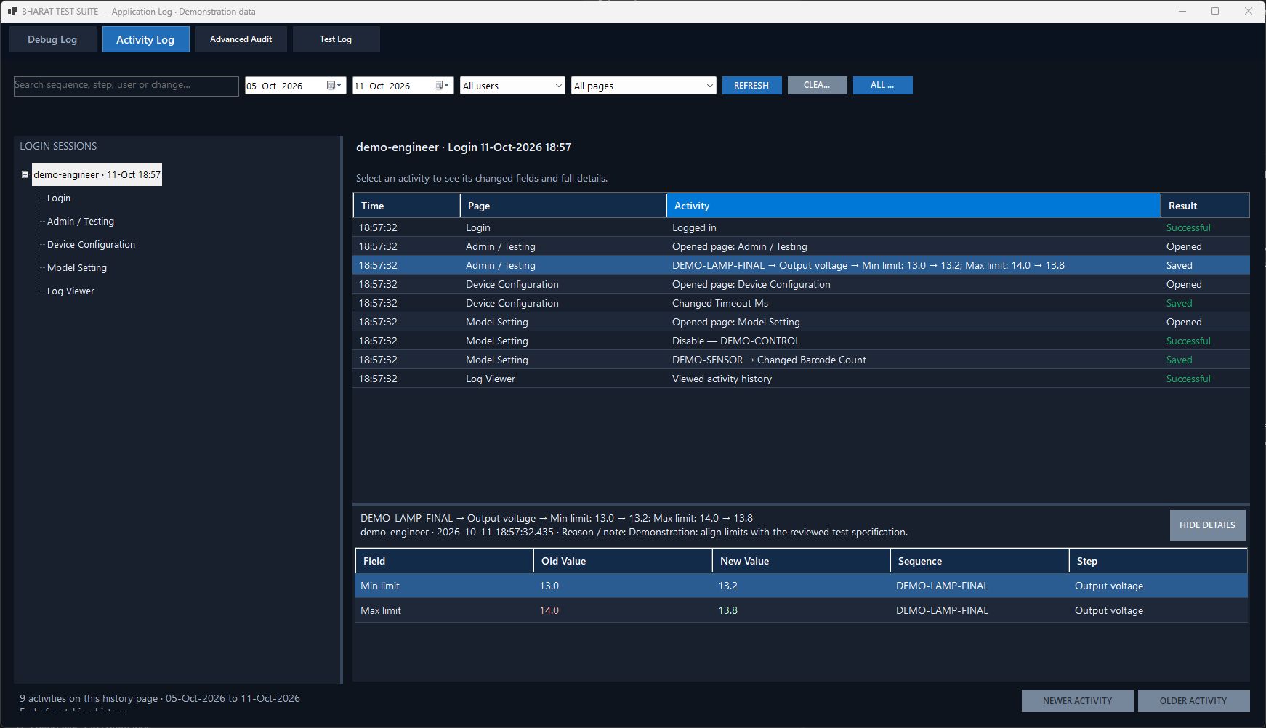Sort by the Result column header

click(1205, 206)
